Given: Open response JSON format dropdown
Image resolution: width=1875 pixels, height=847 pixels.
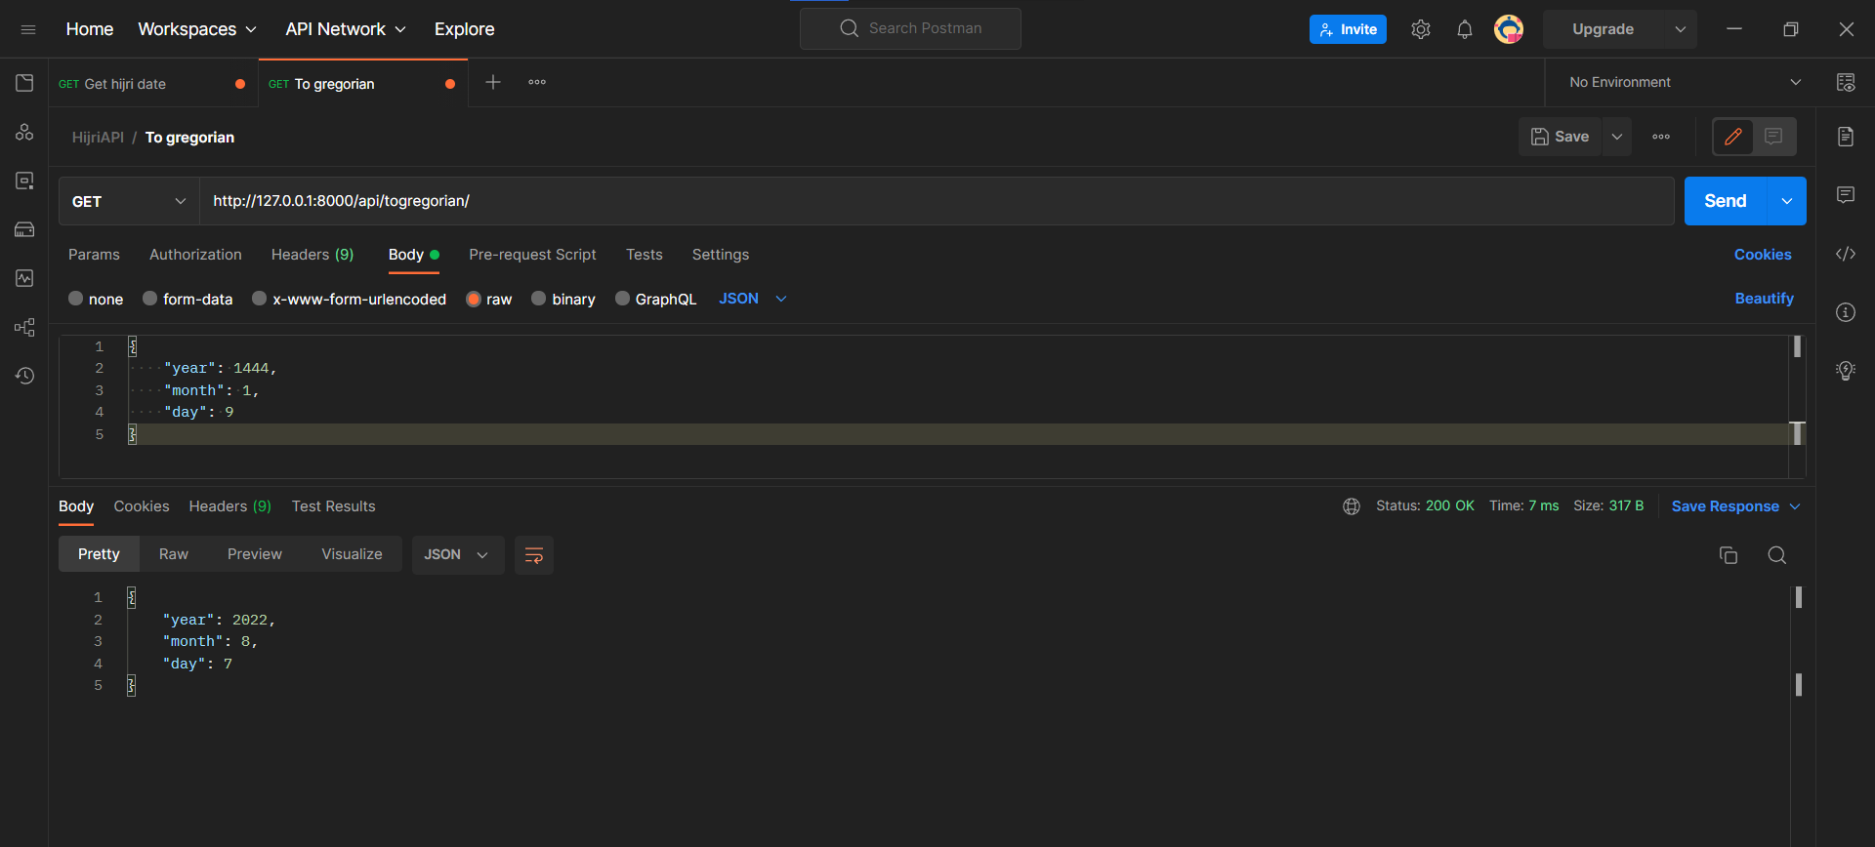Looking at the screenshot, I should [457, 555].
